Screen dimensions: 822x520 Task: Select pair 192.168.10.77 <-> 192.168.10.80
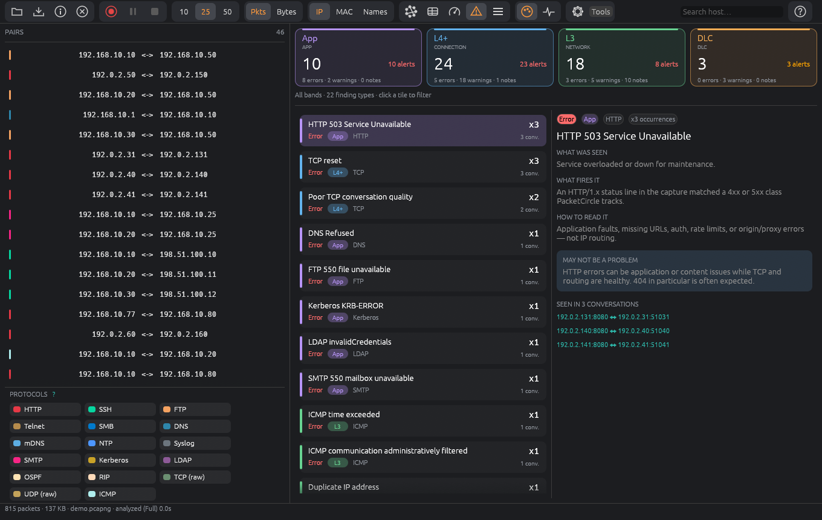145,314
